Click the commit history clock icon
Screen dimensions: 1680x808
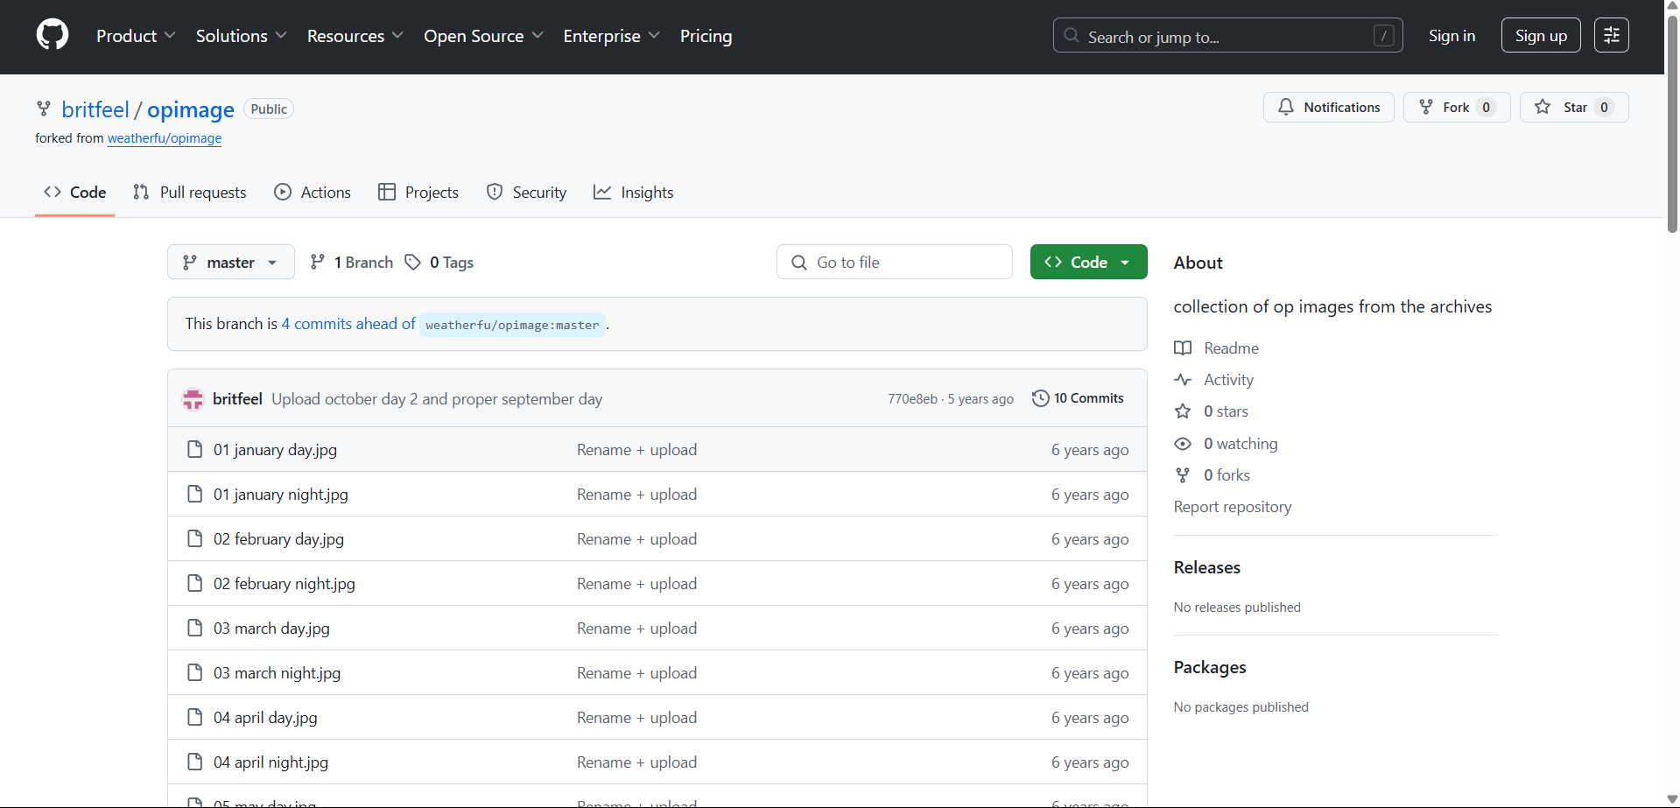(1040, 398)
